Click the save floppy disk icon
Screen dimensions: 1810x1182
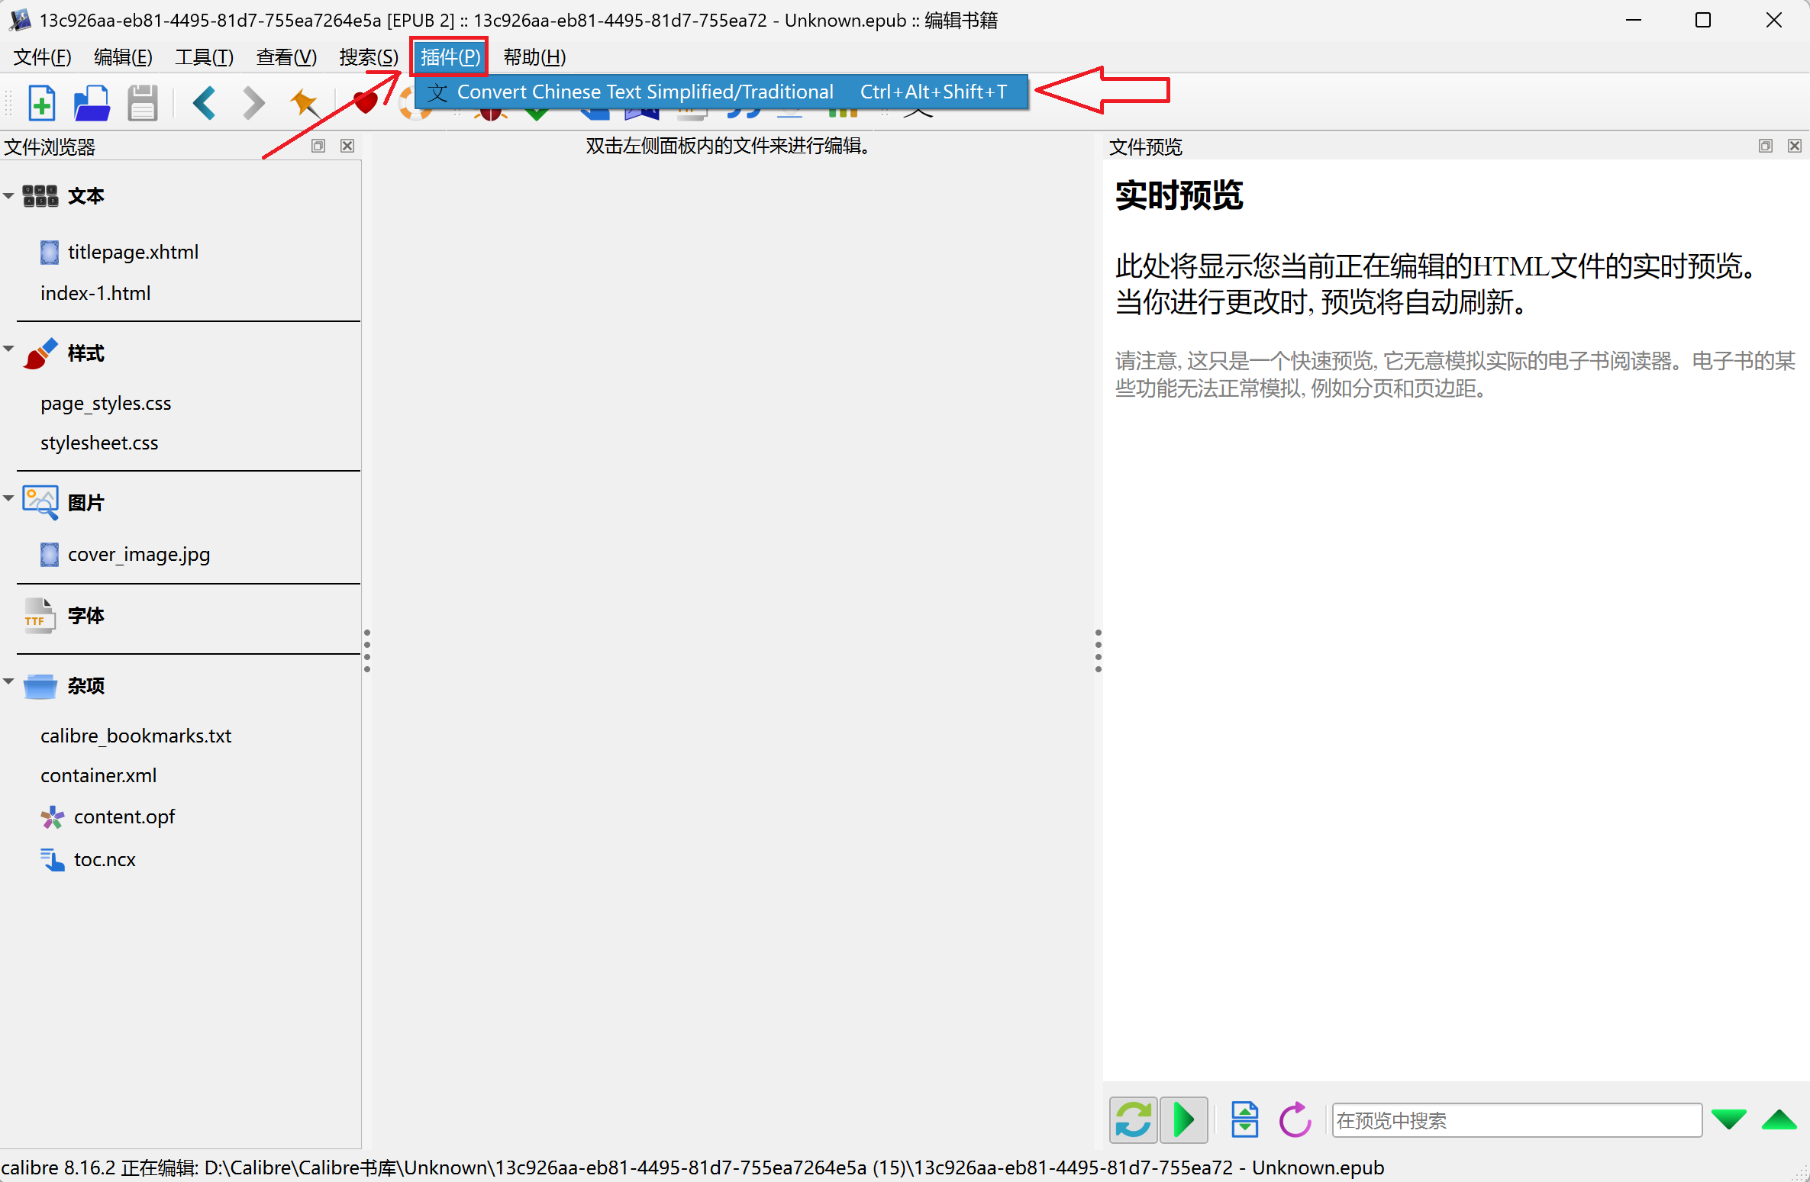click(x=142, y=103)
